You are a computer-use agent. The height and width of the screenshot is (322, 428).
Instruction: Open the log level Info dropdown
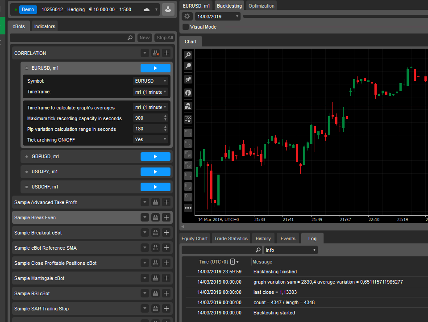[291, 250]
